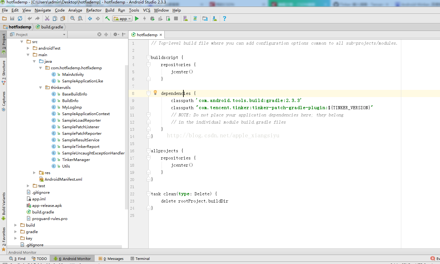
Task: Redo using the toolbar redo arrow
Action: (37, 19)
